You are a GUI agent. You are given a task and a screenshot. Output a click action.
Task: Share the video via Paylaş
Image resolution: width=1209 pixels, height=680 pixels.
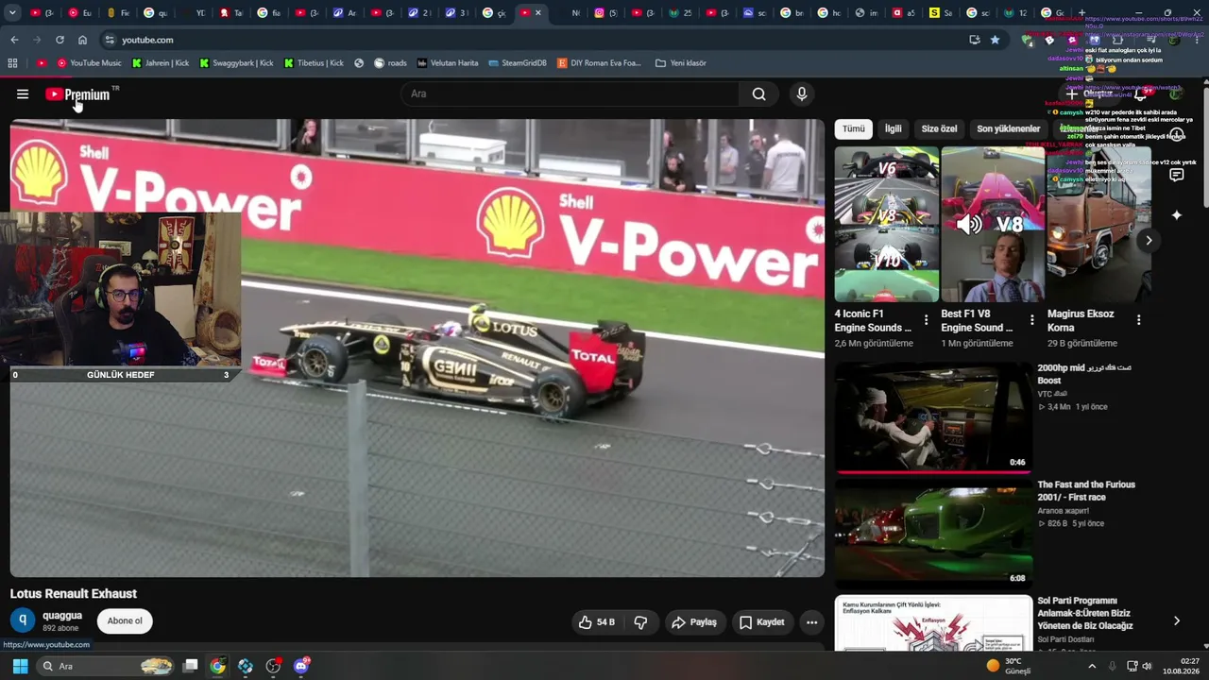[694, 622]
